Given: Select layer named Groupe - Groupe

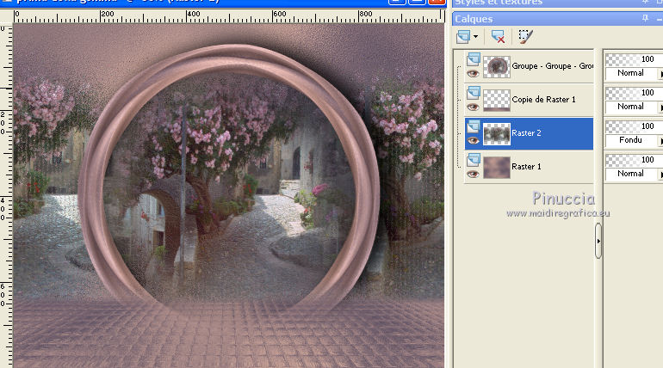Looking at the screenshot, I should point(552,66).
